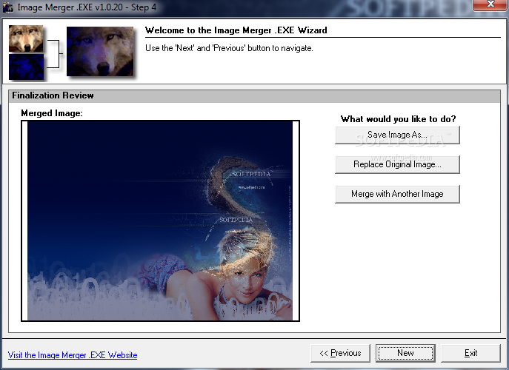Select Merge with Another Image

point(397,194)
